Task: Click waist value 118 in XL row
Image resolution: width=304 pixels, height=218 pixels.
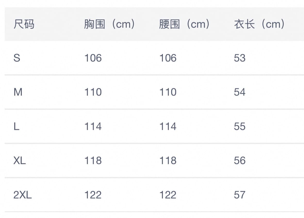Action: tap(168, 160)
